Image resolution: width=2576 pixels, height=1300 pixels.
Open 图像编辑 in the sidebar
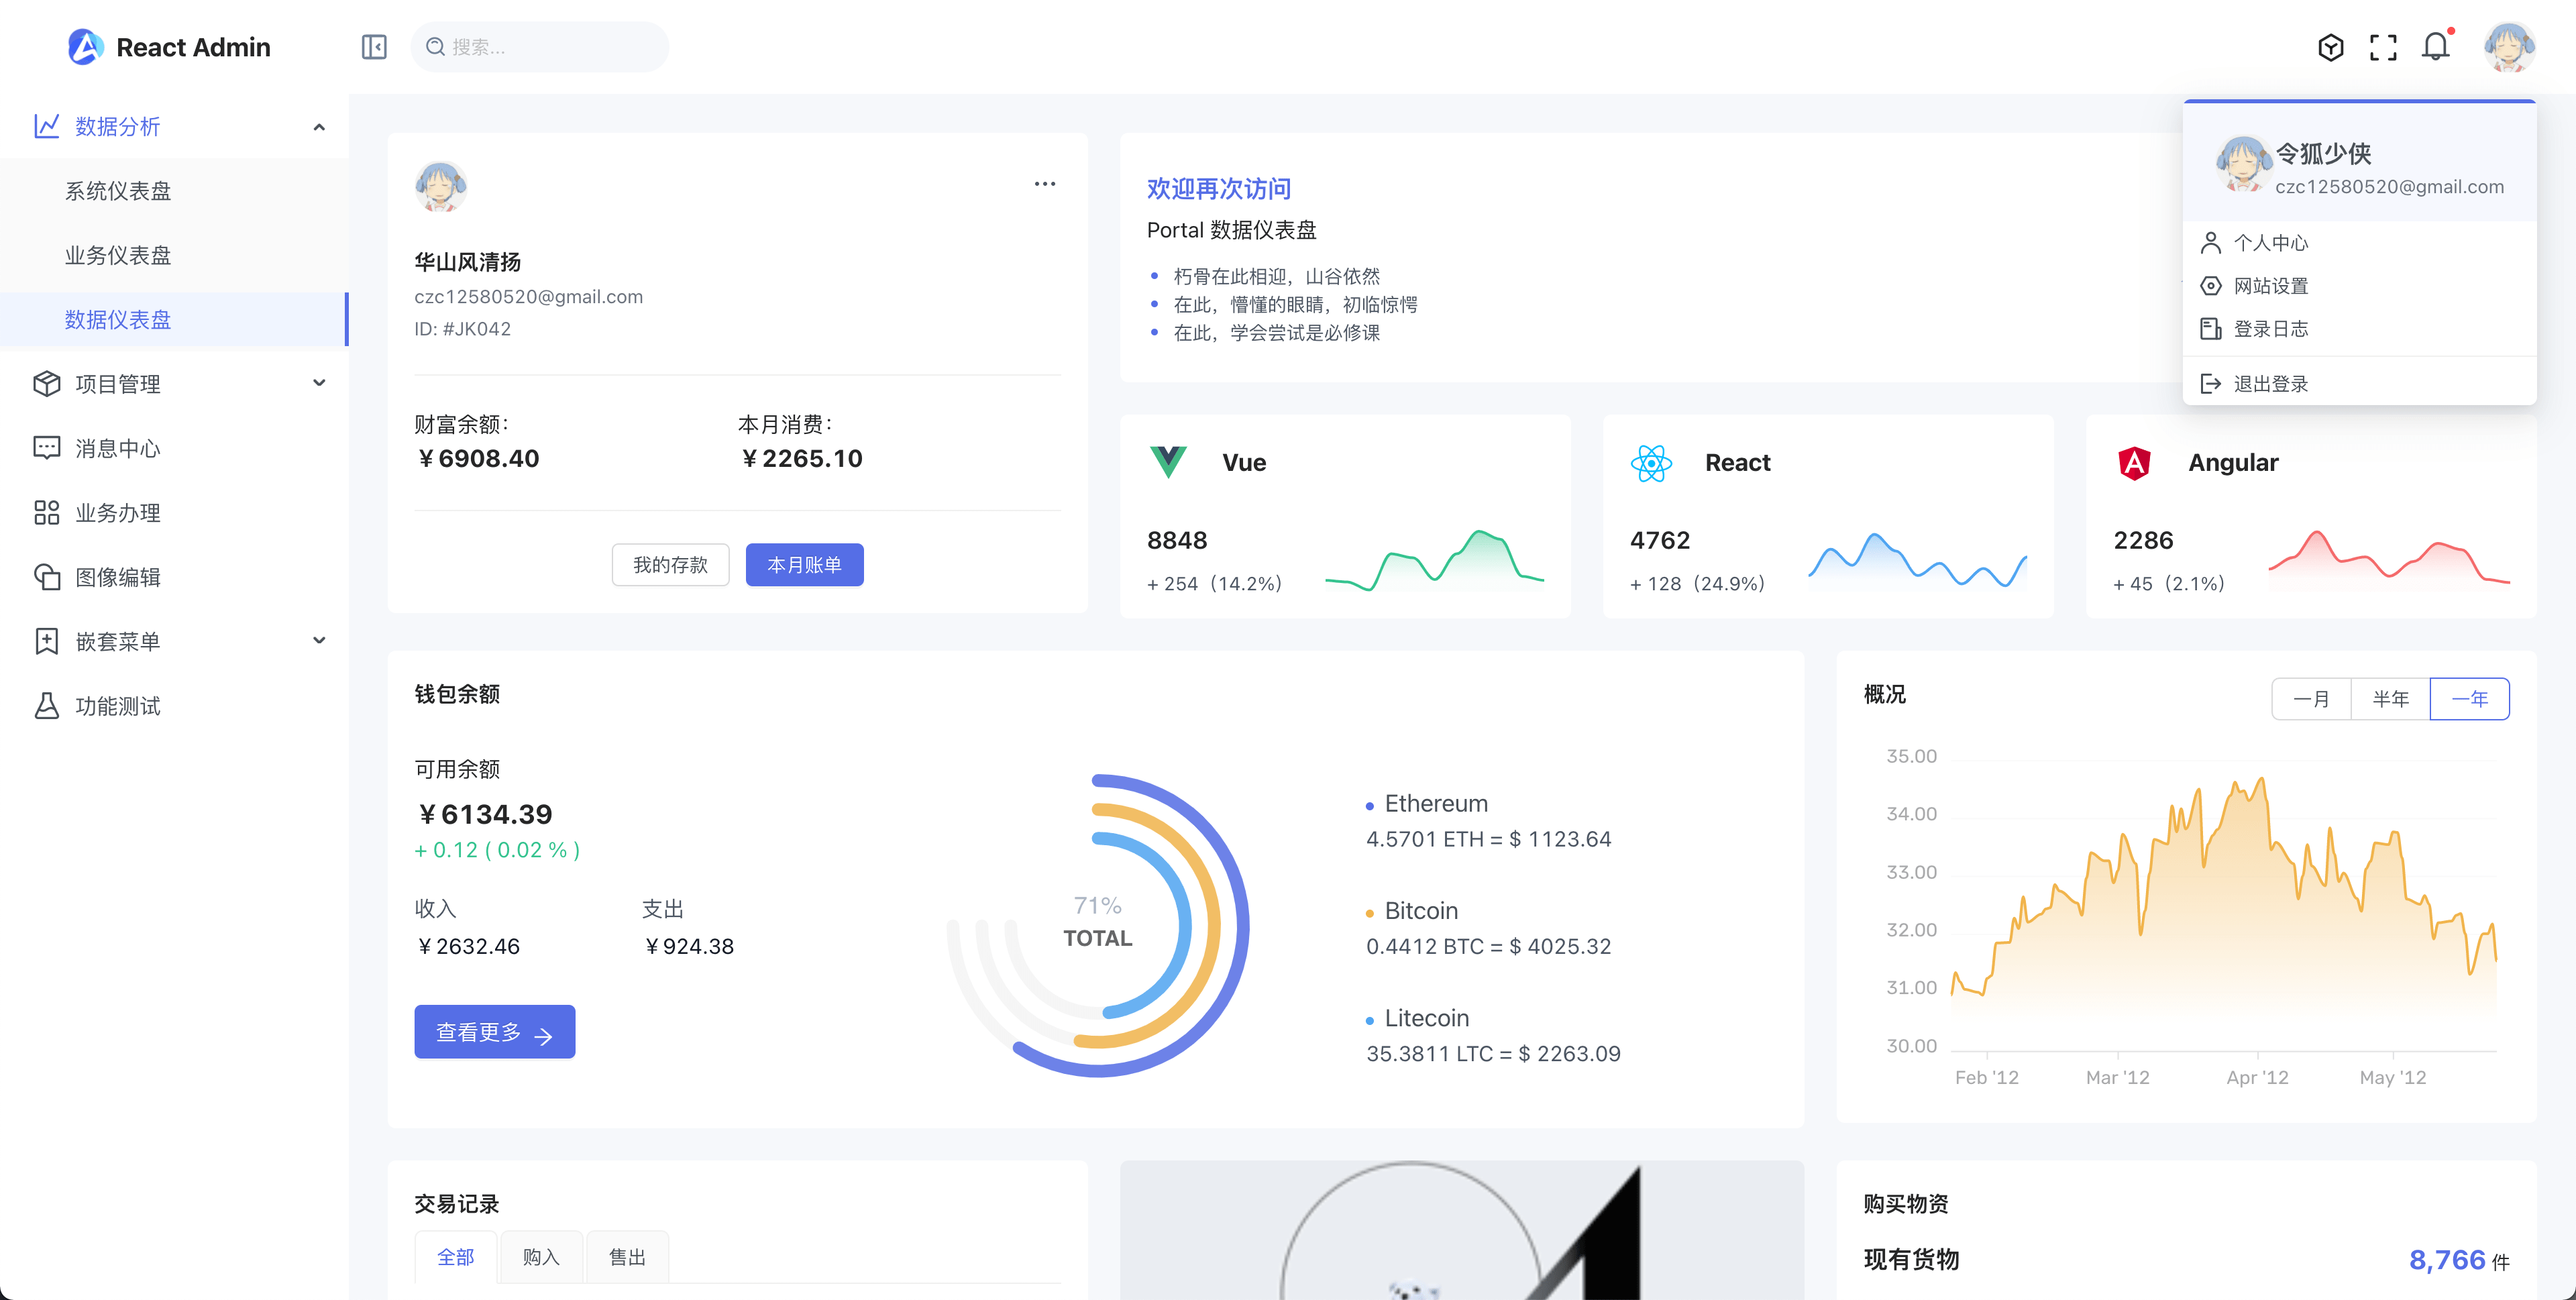[x=118, y=577]
